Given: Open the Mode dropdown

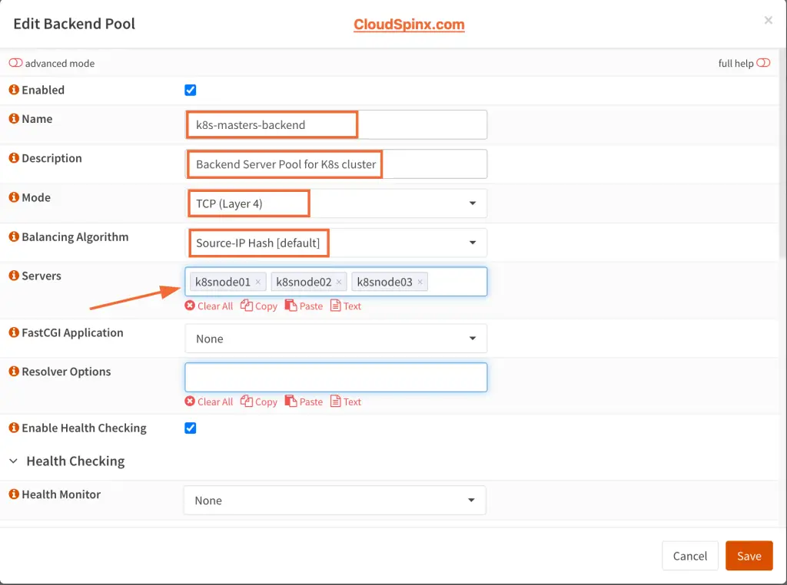Looking at the screenshot, I should point(471,203).
